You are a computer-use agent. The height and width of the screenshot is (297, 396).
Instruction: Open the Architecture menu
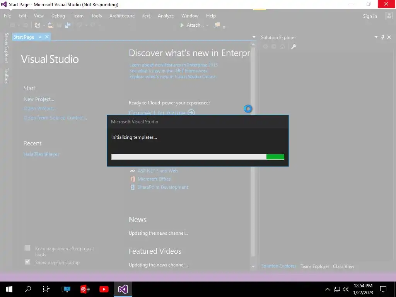coord(122,15)
